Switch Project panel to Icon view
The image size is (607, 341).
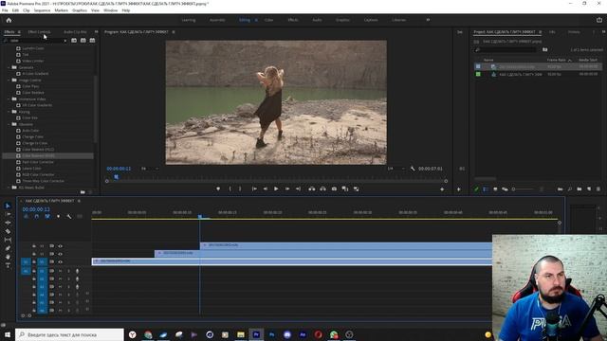click(x=495, y=189)
